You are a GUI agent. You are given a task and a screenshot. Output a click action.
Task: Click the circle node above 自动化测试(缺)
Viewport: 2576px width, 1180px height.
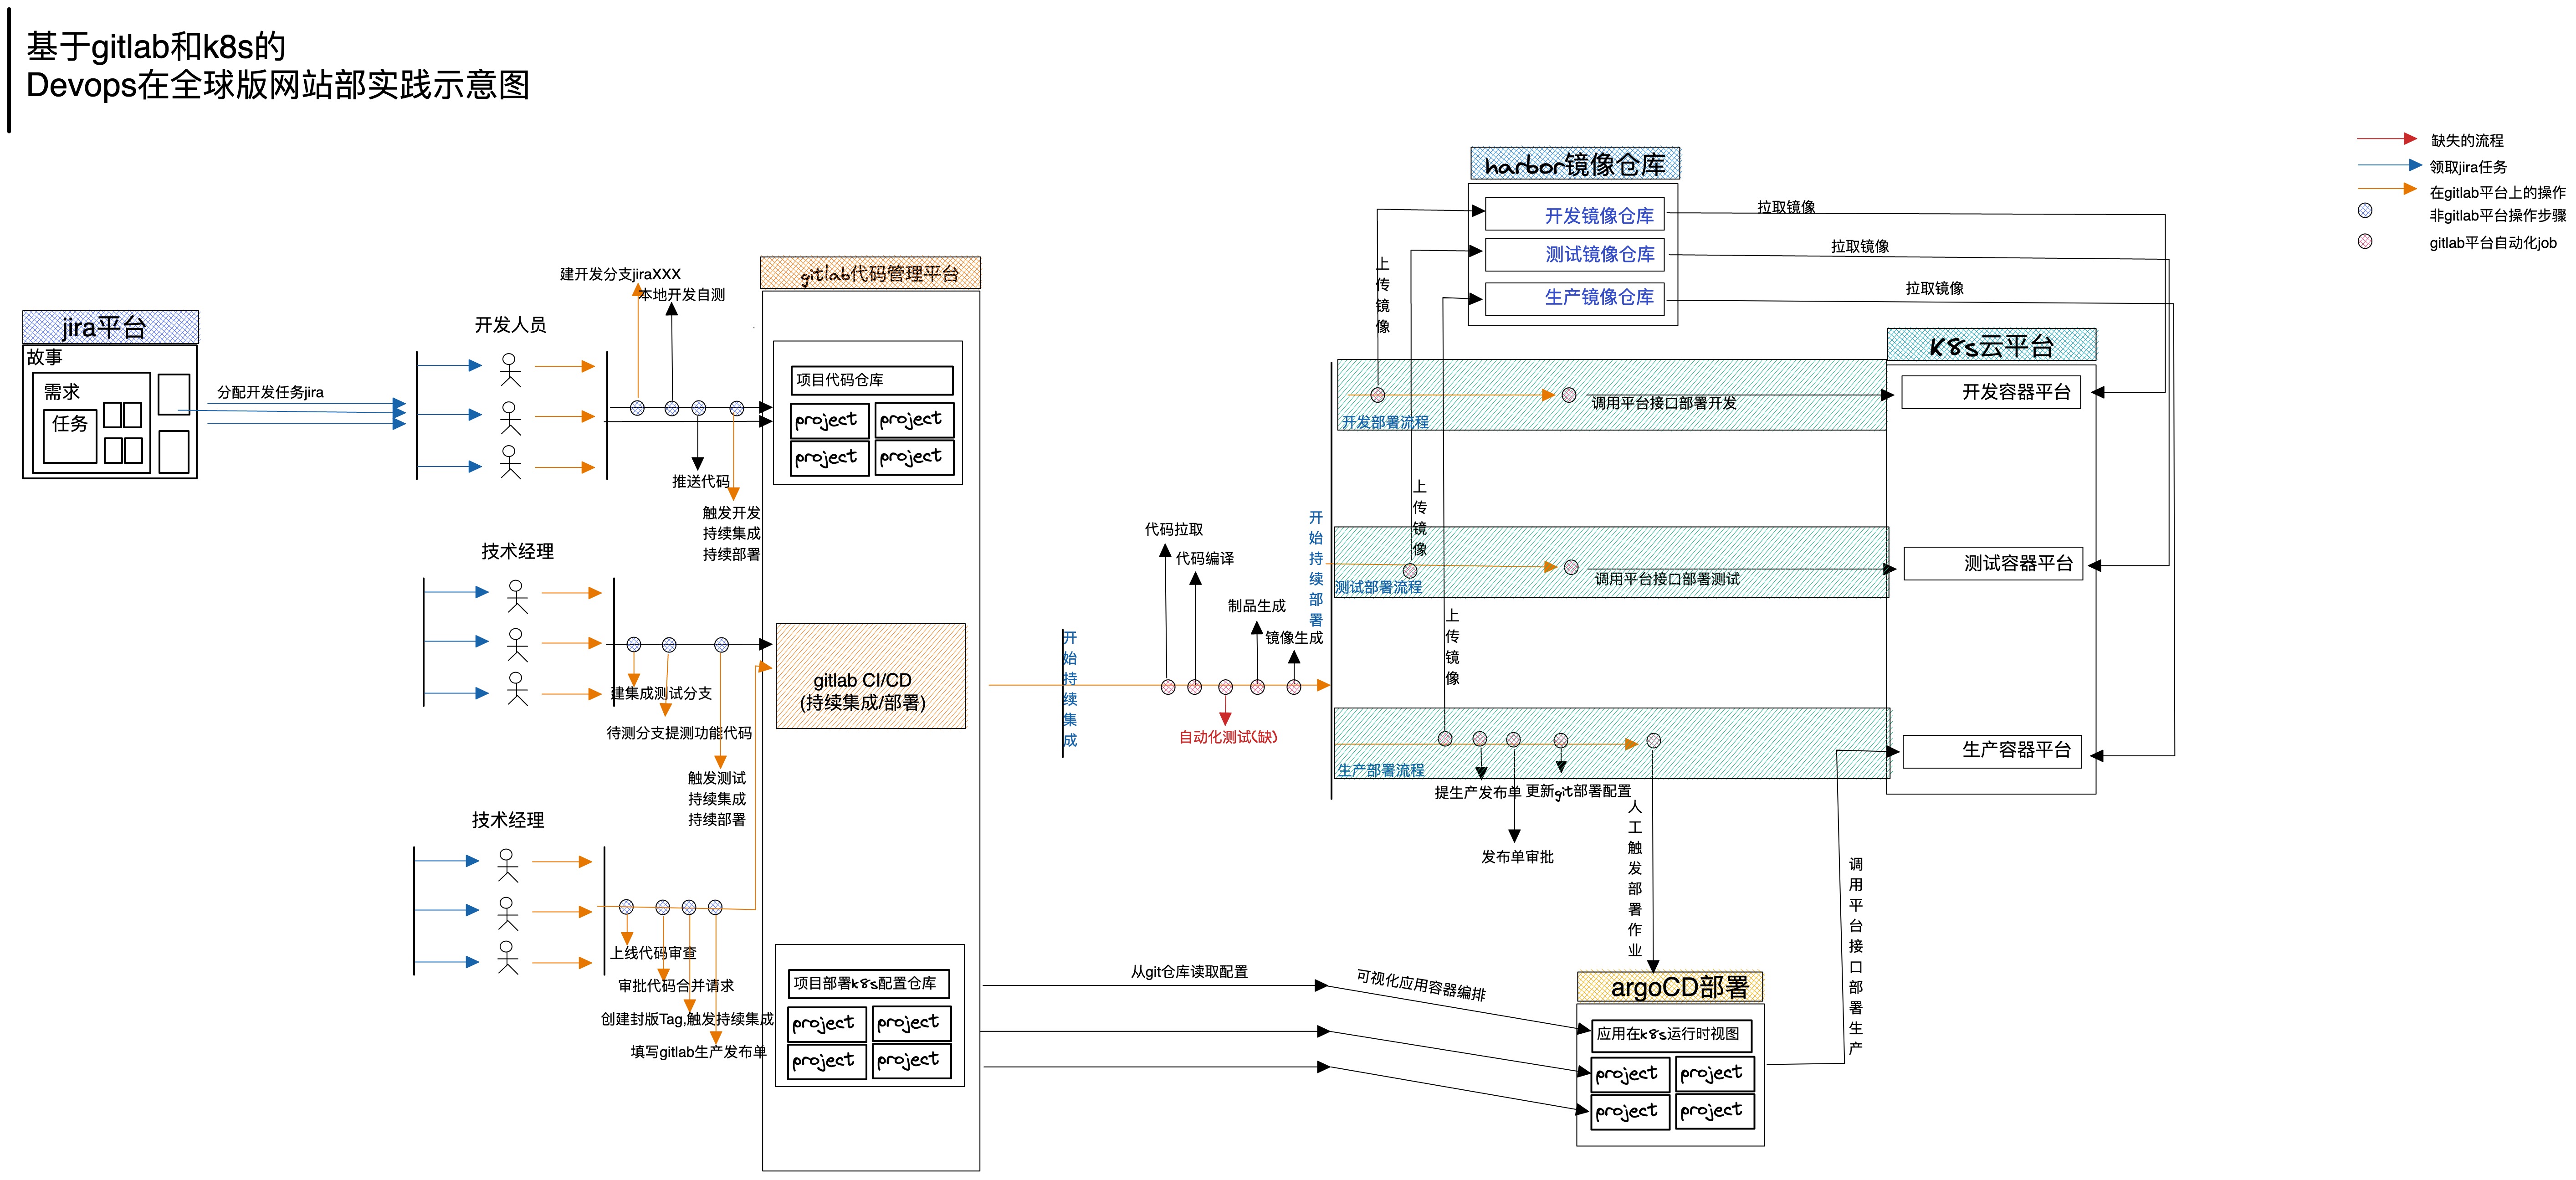(x=1225, y=687)
